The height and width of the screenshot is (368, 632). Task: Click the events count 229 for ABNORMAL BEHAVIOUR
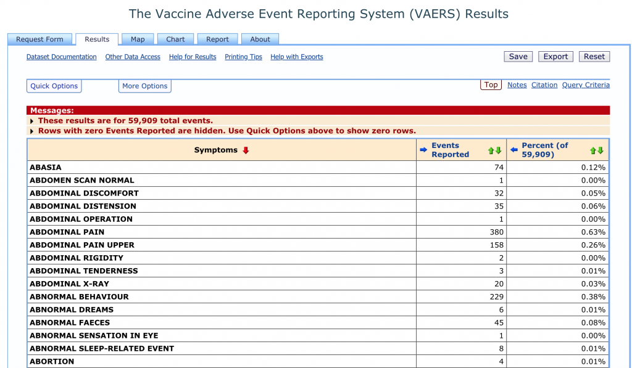[497, 296]
